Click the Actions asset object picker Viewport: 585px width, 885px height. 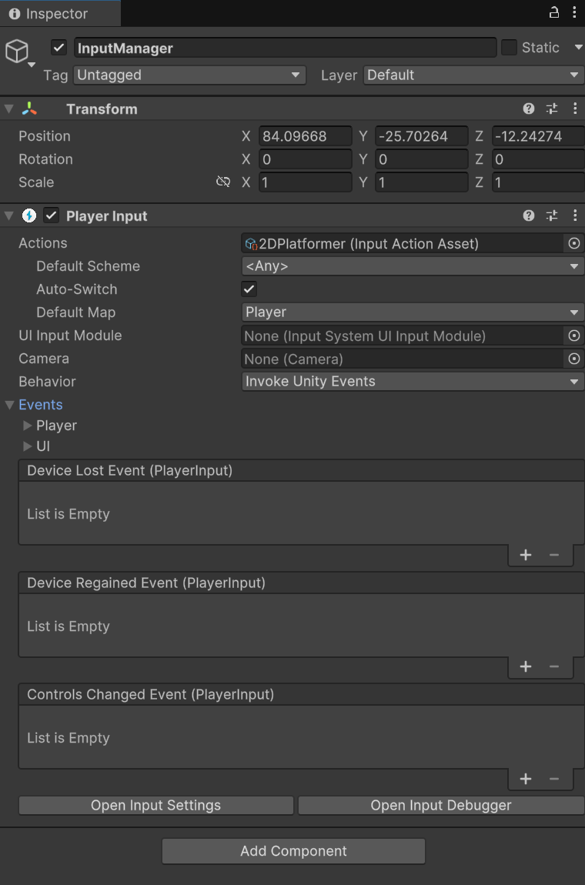point(573,243)
